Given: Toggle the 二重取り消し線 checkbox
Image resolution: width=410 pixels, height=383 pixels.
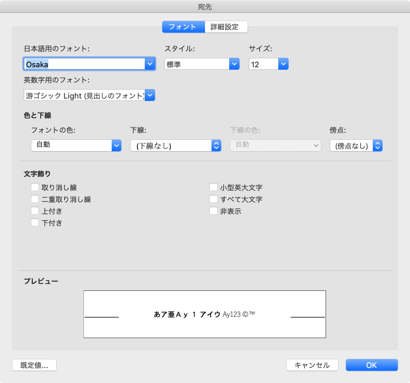Looking at the screenshot, I should (x=35, y=199).
